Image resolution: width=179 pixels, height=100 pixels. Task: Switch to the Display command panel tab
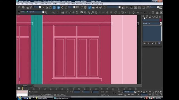(157, 17)
